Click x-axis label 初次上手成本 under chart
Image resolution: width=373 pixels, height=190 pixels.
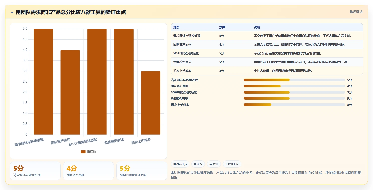(141, 141)
